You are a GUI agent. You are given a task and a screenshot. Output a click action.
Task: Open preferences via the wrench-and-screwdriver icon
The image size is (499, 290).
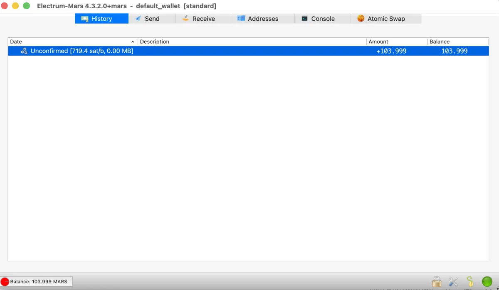pos(453,282)
